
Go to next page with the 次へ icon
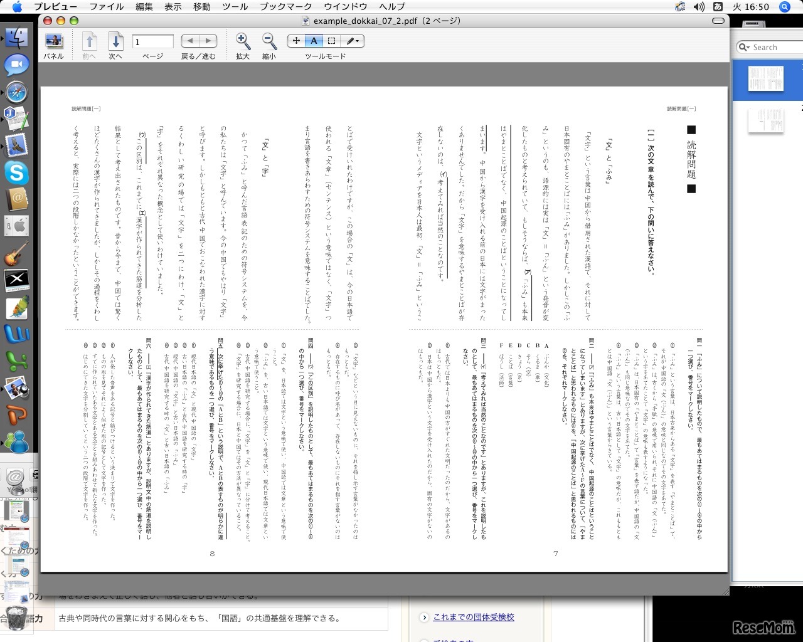(x=116, y=41)
